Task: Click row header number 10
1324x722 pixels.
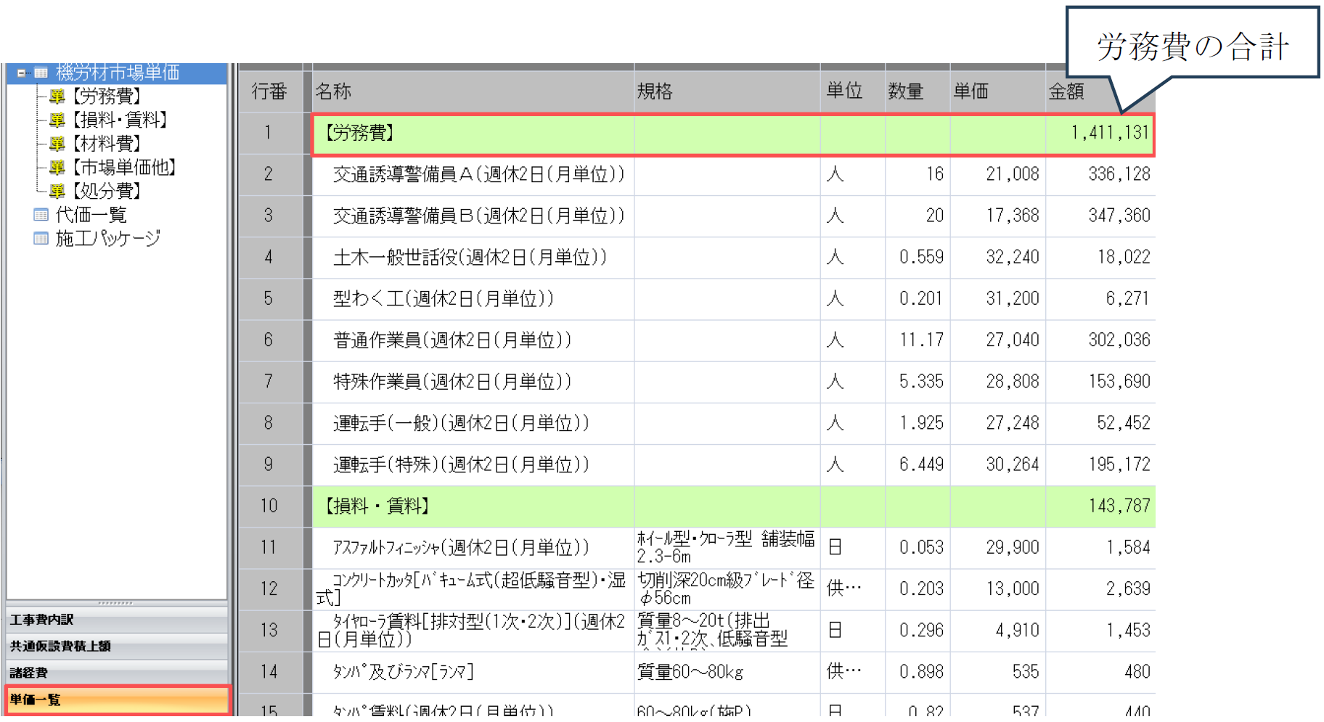Action: (269, 506)
